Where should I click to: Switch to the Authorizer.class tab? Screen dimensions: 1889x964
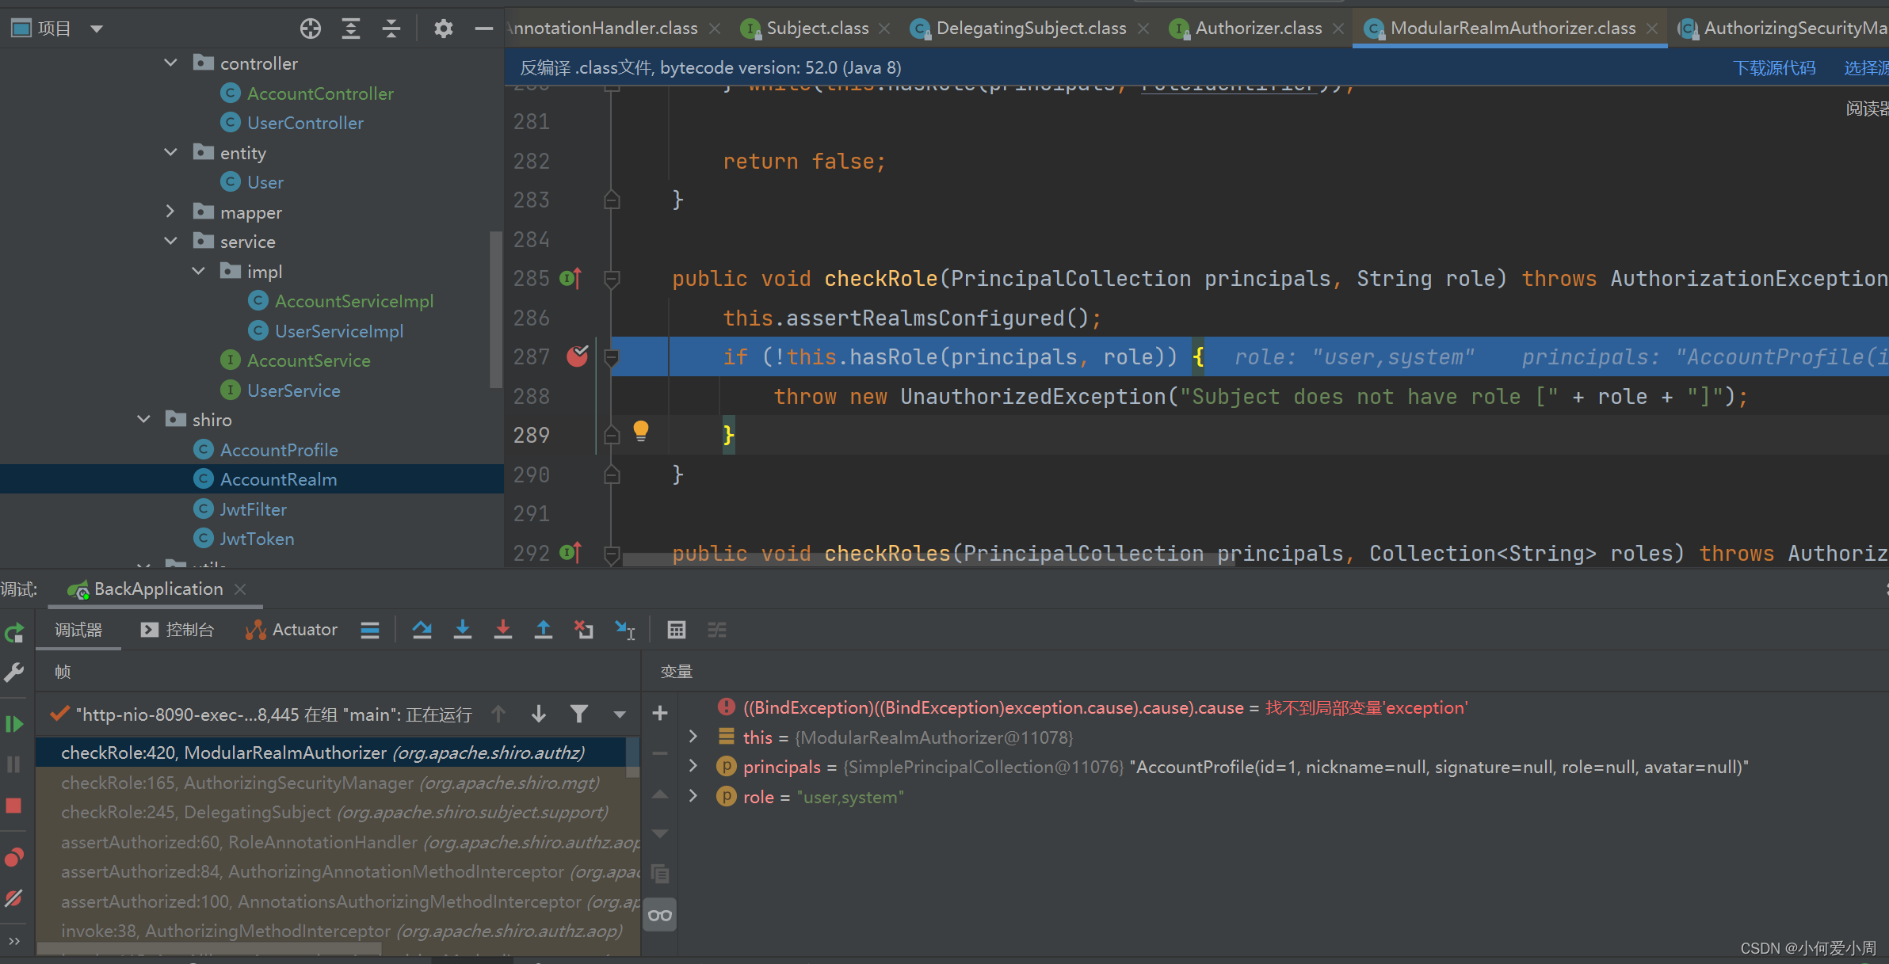[x=1257, y=29]
